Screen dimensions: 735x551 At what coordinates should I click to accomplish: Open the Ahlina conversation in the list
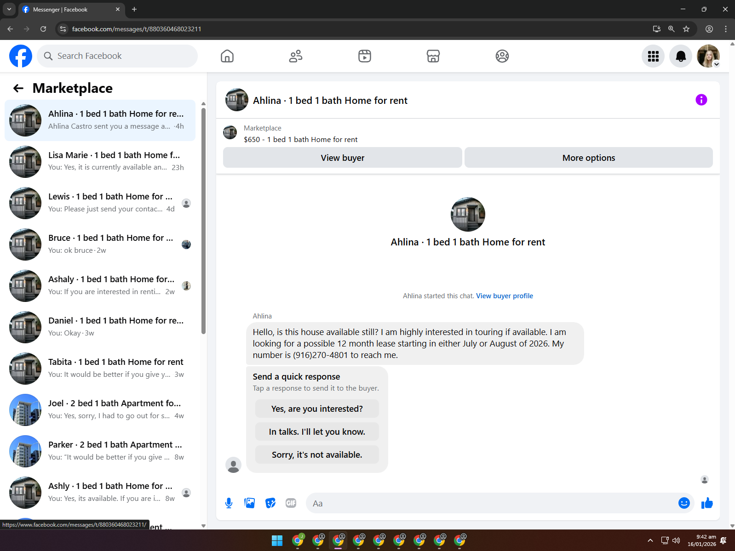point(100,120)
